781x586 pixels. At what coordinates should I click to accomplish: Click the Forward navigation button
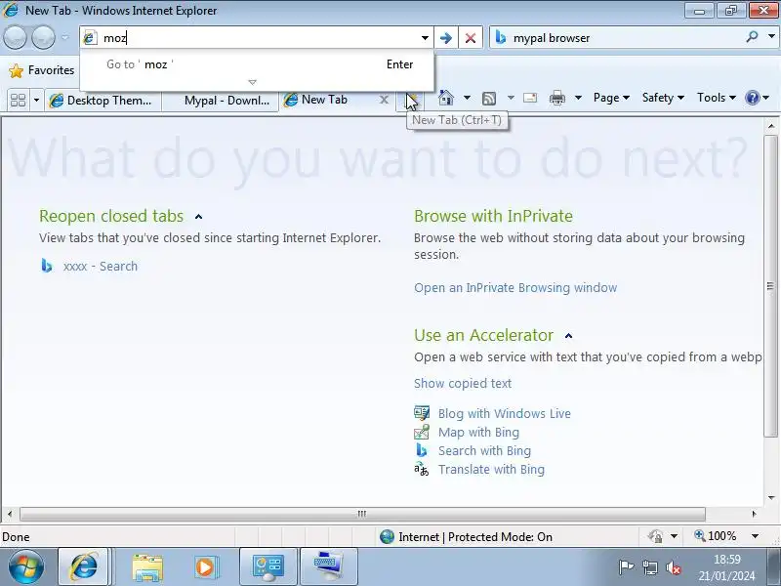pos(43,37)
